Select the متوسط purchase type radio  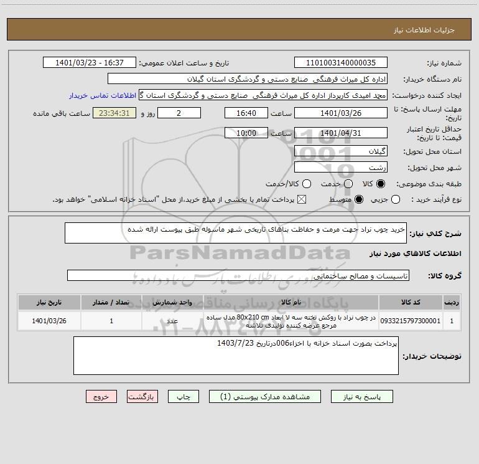click(x=359, y=199)
